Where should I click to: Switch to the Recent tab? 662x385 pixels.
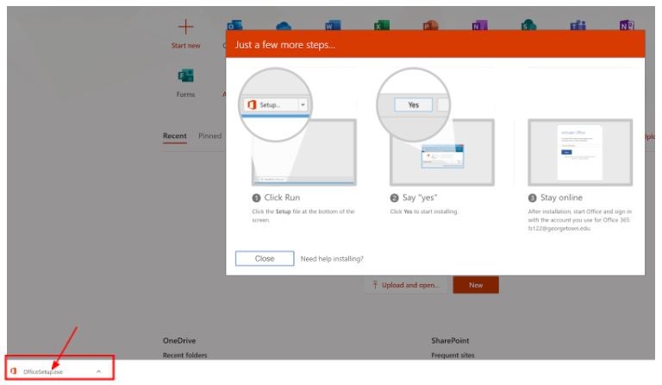coord(174,136)
